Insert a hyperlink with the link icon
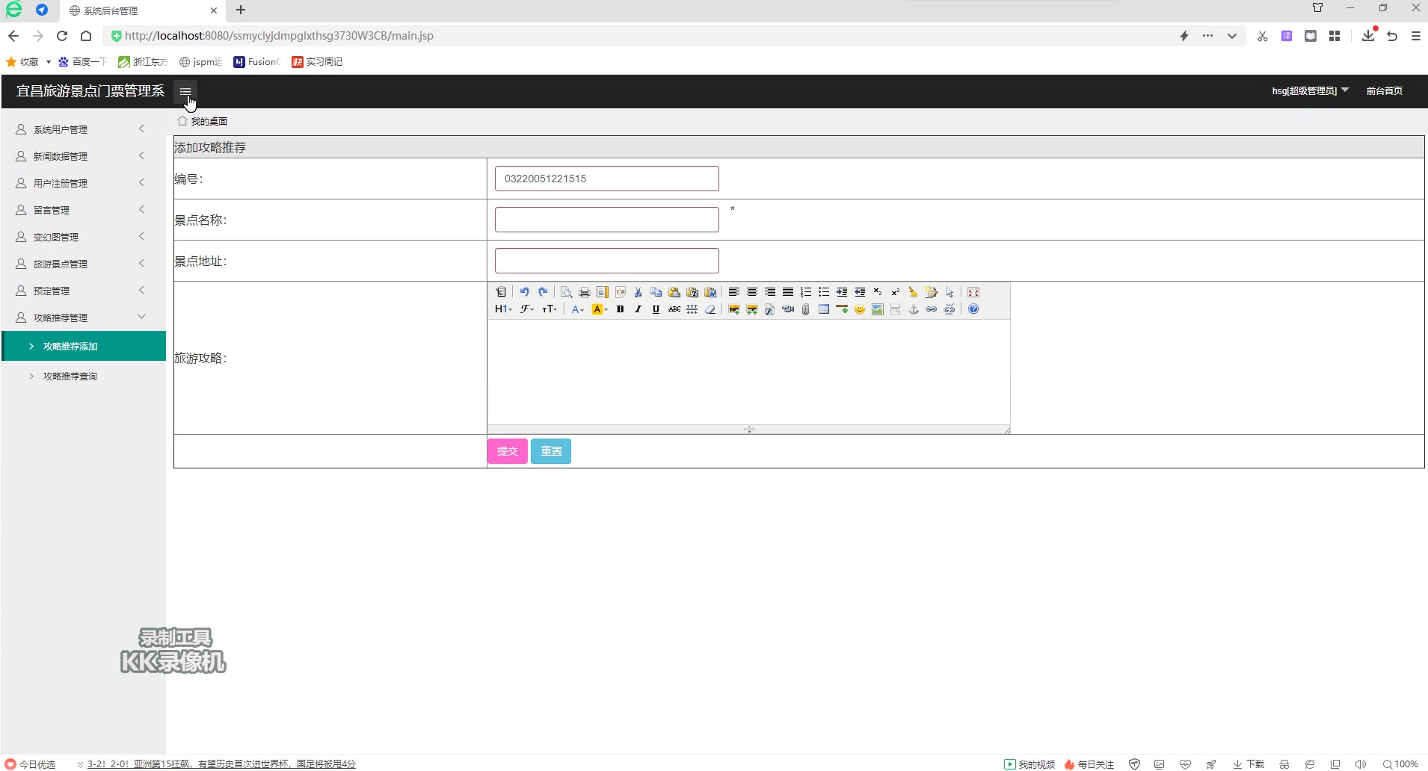Viewport: 1428px width, 771px height. click(932, 309)
